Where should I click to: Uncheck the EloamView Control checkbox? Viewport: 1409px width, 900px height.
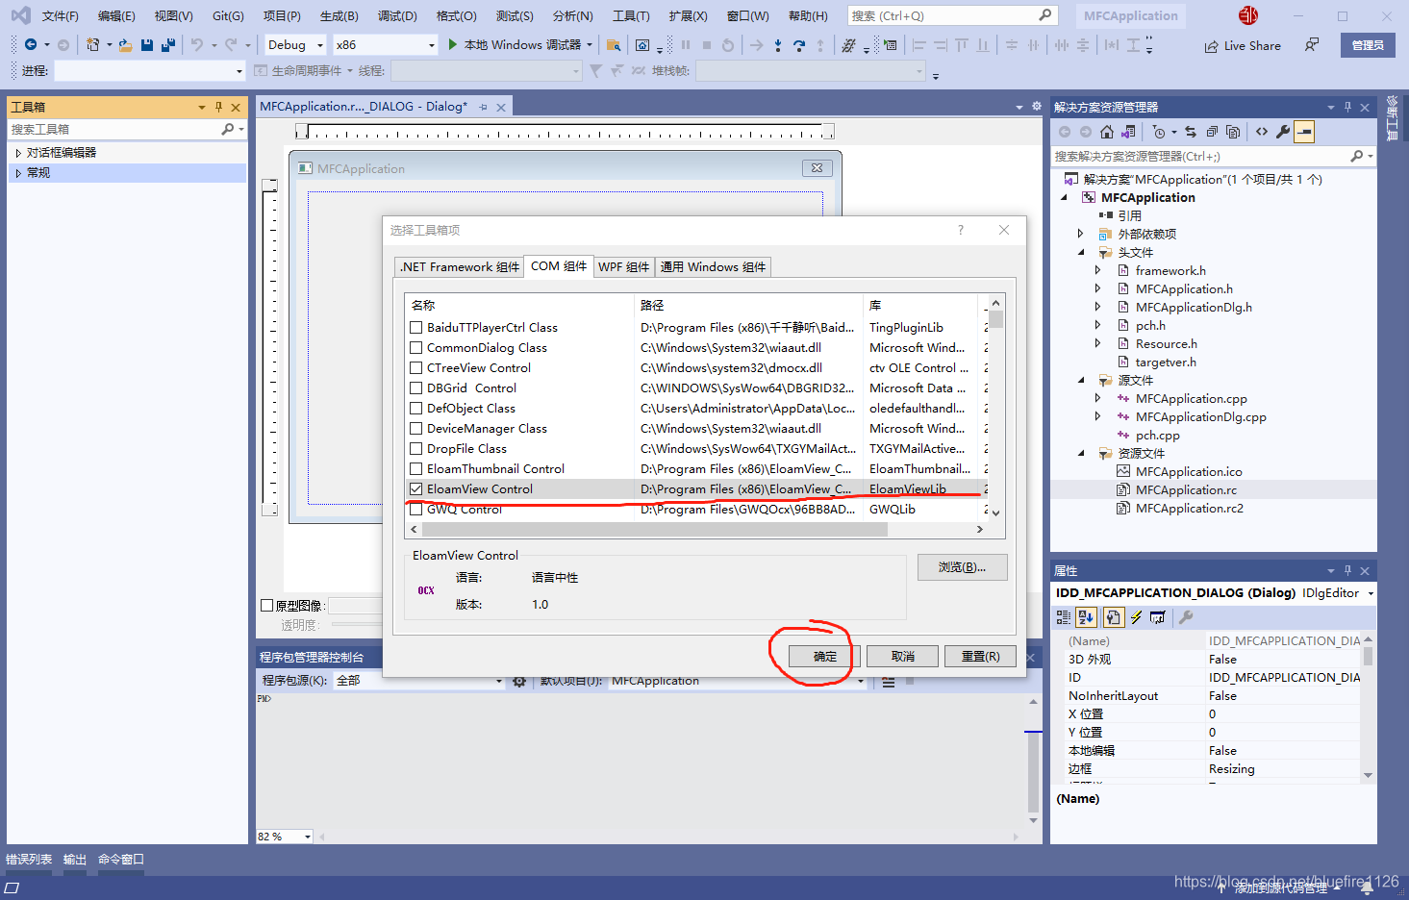[x=416, y=488]
